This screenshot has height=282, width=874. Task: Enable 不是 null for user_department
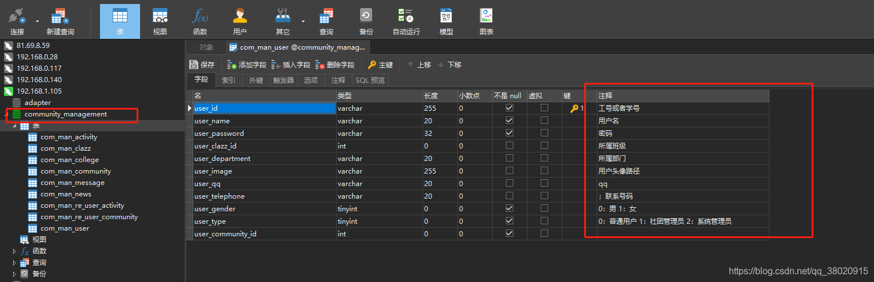pos(509,158)
